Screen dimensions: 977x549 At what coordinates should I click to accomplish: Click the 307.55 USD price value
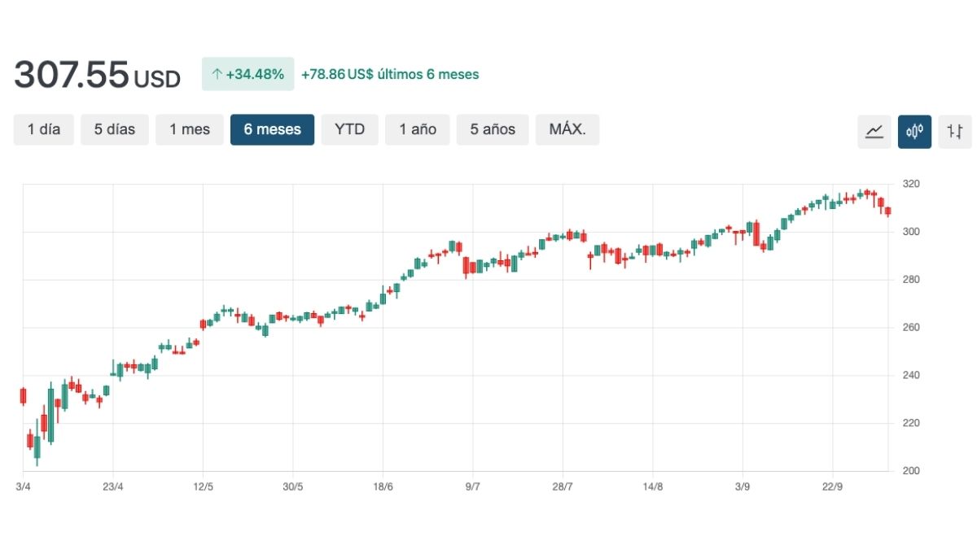pos(97,76)
